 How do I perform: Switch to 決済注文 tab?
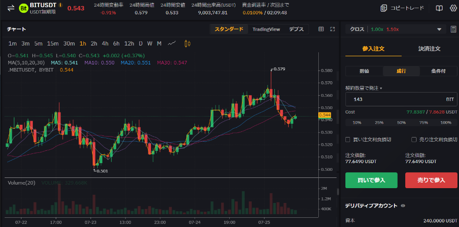pyautogui.click(x=429, y=49)
